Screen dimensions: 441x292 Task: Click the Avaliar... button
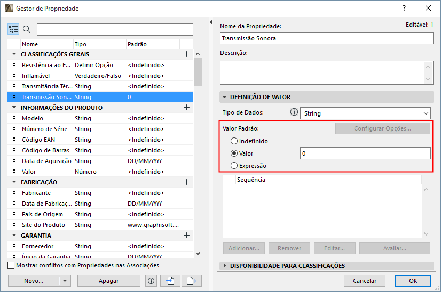pos(395,248)
